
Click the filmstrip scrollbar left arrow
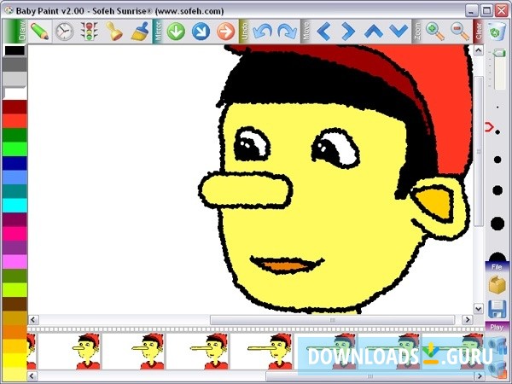pos(32,375)
